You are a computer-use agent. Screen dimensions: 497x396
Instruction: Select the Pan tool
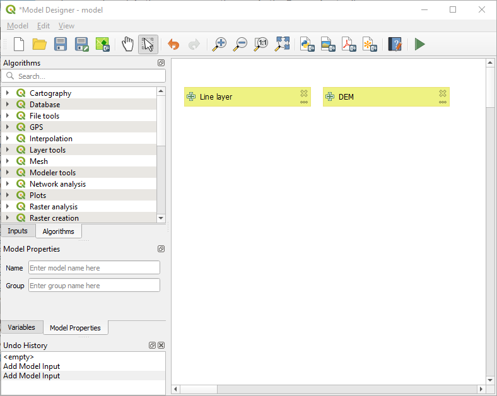(128, 44)
